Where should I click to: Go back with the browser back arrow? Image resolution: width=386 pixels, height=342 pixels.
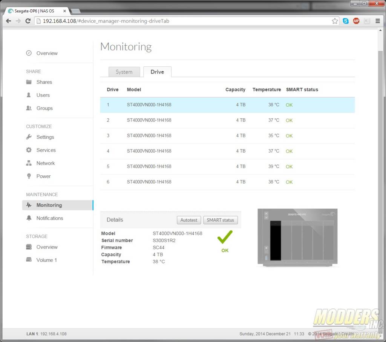(9, 21)
